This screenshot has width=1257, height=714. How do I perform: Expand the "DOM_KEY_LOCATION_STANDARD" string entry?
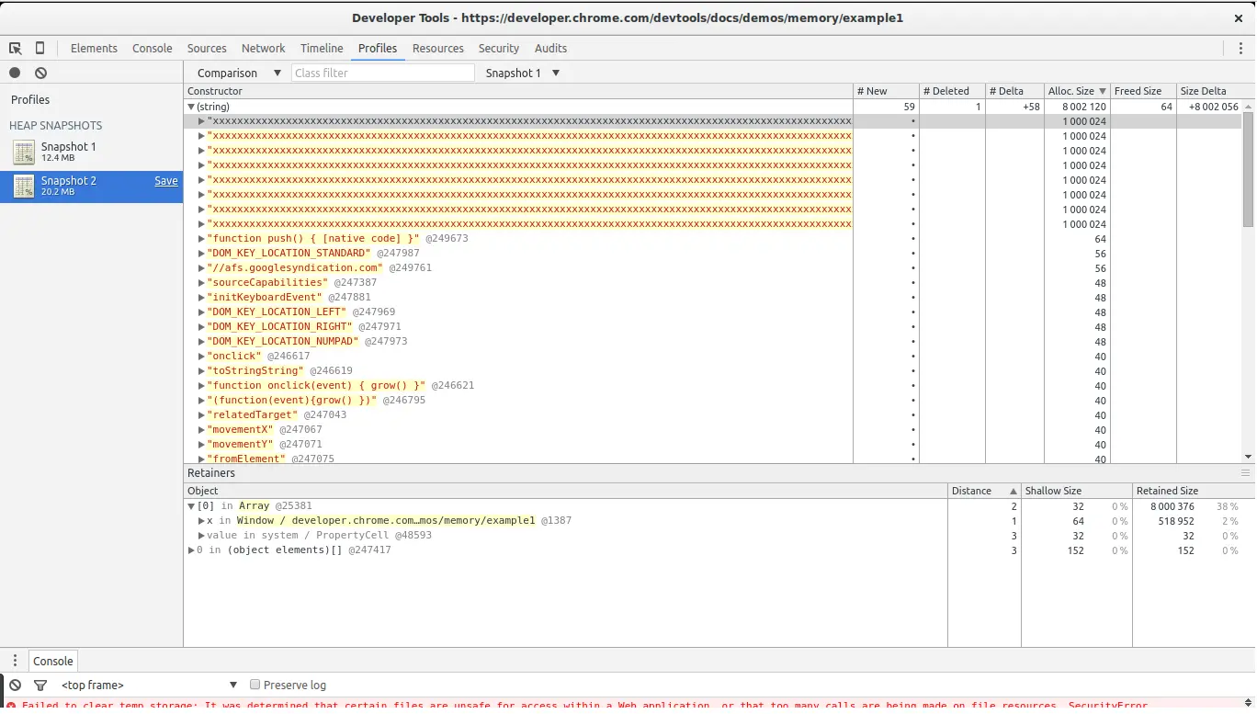click(202, 254)
